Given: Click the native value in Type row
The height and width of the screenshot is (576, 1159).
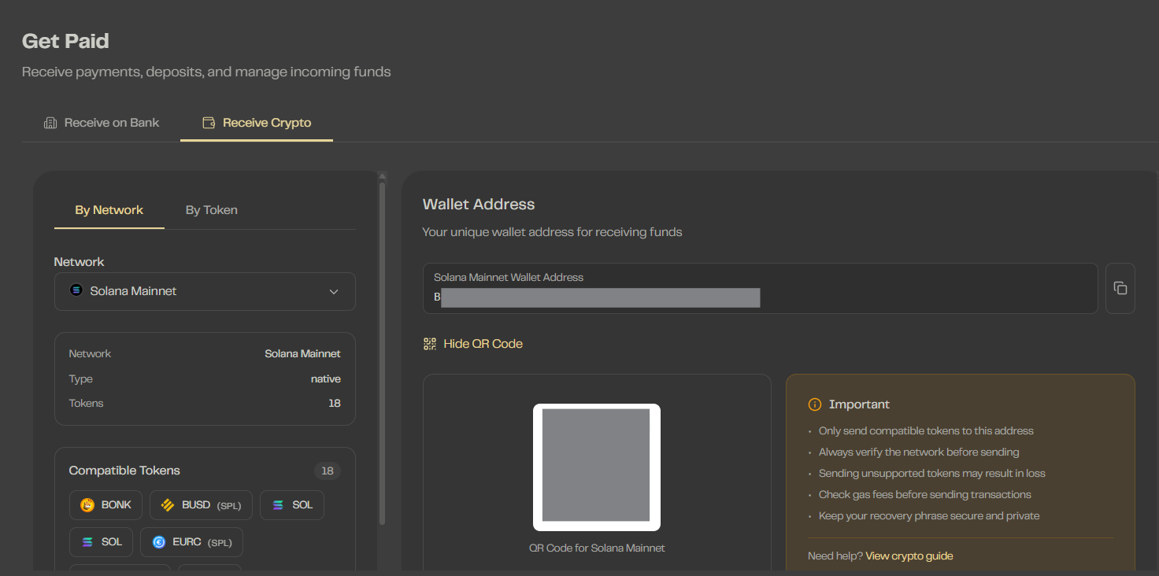Looking at the screenshot, I should tap(326, 379).
